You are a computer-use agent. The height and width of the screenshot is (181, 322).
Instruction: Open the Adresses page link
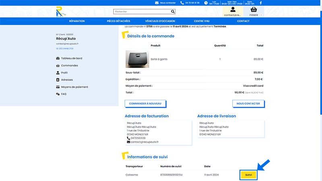[67, 80]
